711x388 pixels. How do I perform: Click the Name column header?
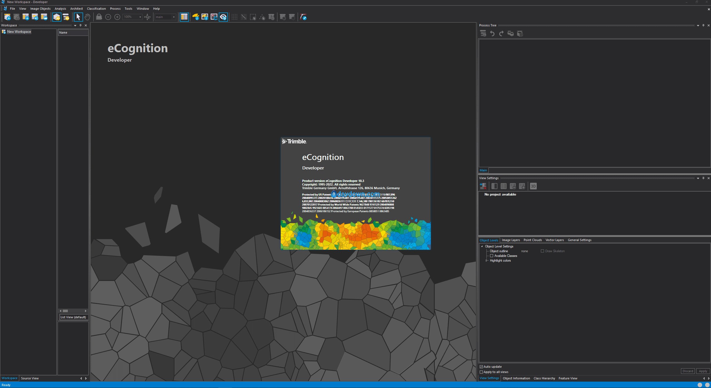[x=73, y=32]
